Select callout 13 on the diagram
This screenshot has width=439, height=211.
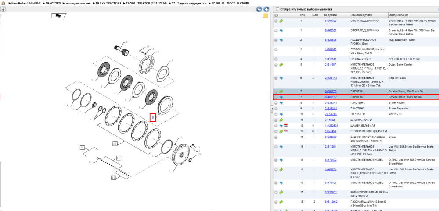click(x=113, y=177)
